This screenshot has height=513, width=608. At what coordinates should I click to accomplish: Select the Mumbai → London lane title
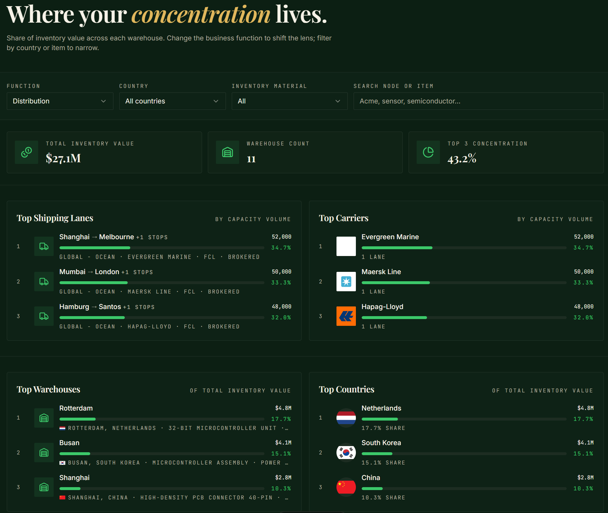[x=89, y=272]
